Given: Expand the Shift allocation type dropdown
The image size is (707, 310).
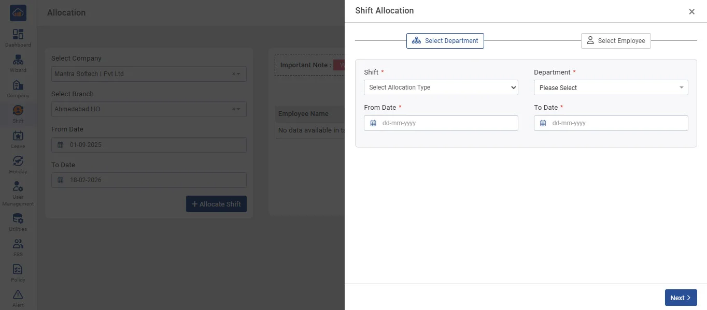Looking at the screenshot, I should tap(441, 87).
